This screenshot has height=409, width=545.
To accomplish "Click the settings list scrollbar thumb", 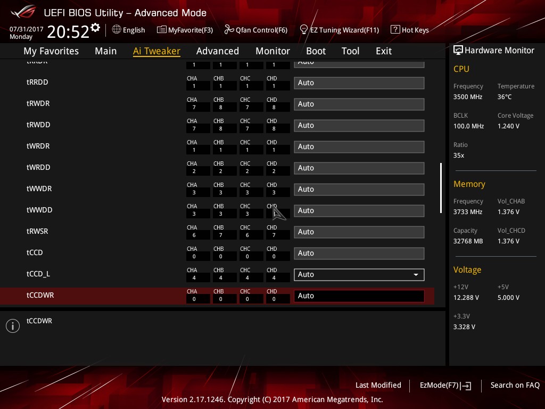I will (441, 188).
